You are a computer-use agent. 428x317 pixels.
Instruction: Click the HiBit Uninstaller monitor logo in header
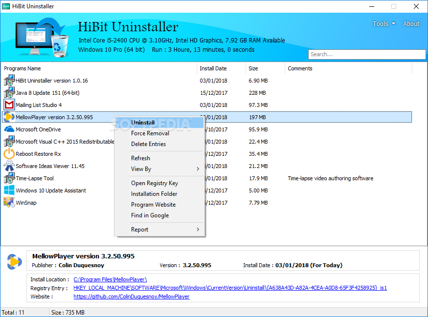(x=42, y=38)
